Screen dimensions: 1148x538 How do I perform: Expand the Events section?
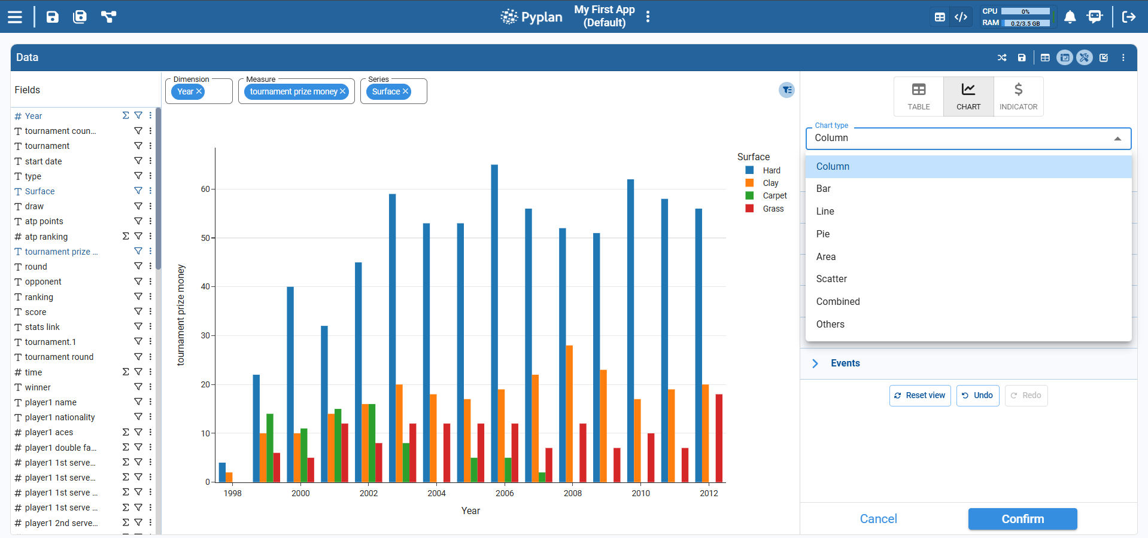point(815,363)
